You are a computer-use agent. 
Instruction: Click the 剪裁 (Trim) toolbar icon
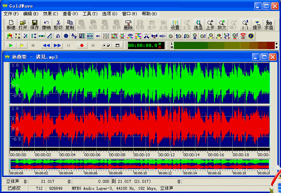[x=140, y=25]
